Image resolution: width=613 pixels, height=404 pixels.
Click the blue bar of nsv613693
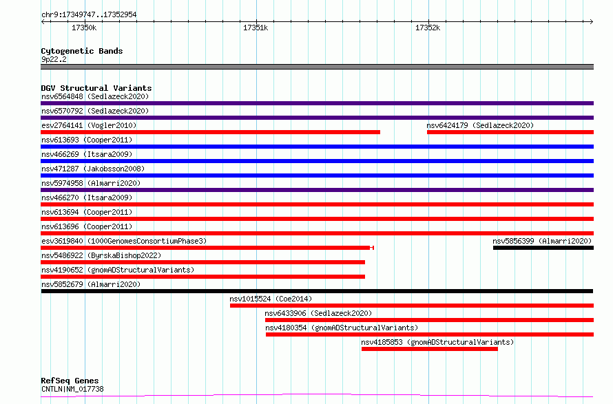coord(317,147)
